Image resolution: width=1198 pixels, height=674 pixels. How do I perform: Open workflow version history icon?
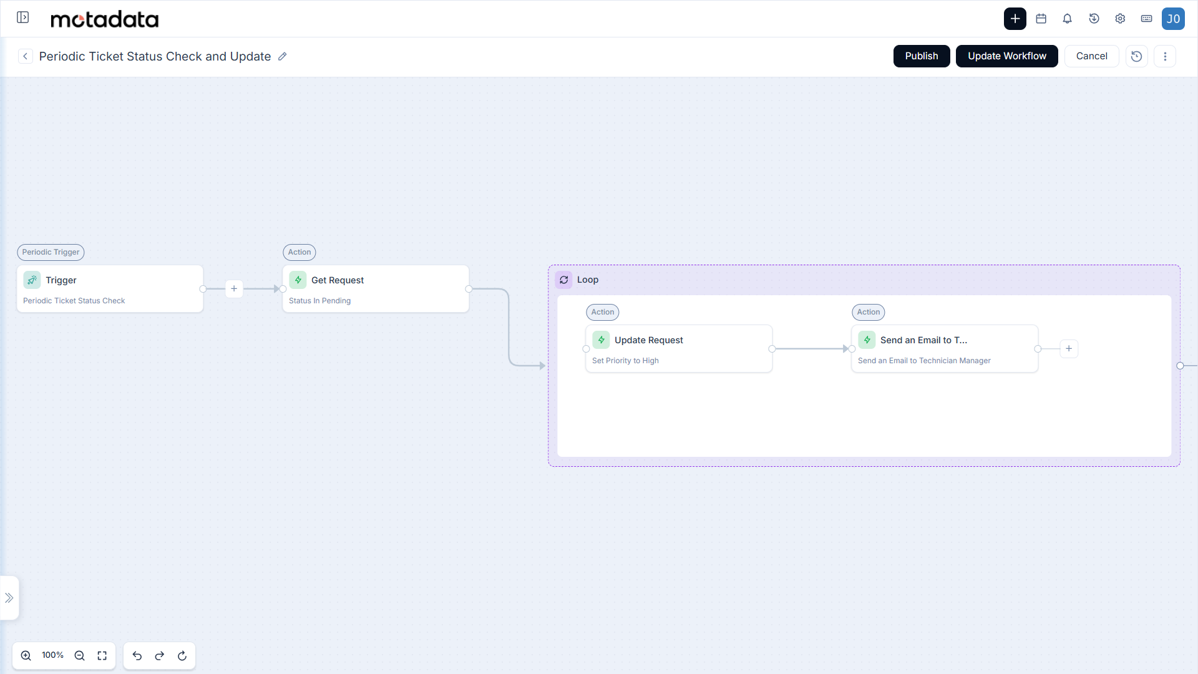coord(1136,56)
